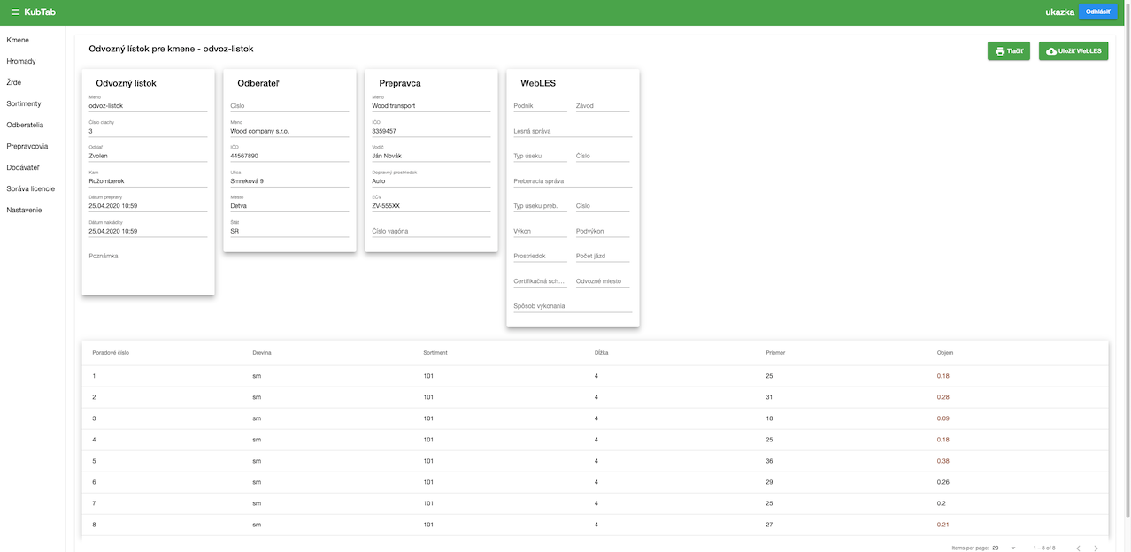Open the items per page dropdown
The height and width of the screenshot is (552, 1131).
click(x=1004, y=548)
